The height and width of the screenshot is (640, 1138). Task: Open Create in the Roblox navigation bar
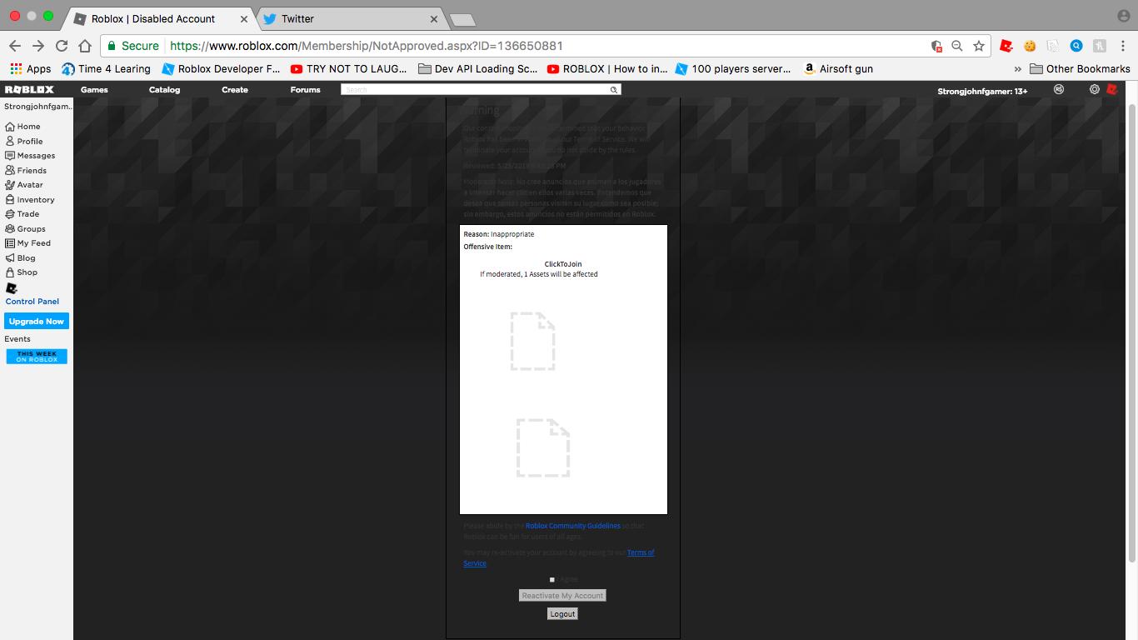pos(235,90)
